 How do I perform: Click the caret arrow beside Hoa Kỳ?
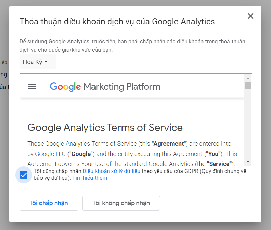tap(46, 62)
